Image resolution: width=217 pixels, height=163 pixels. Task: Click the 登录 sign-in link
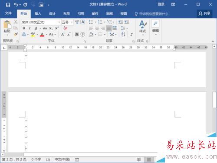[x=161, y=4]
